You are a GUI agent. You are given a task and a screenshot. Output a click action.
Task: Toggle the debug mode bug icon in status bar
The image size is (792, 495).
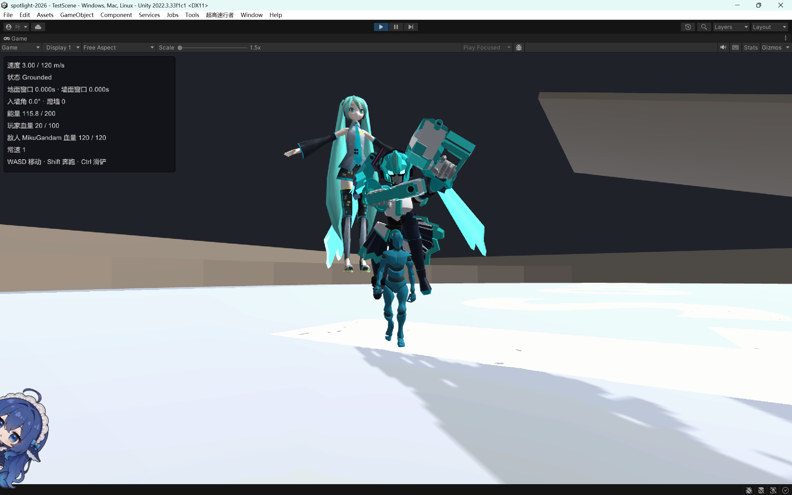tap(749, 490)
